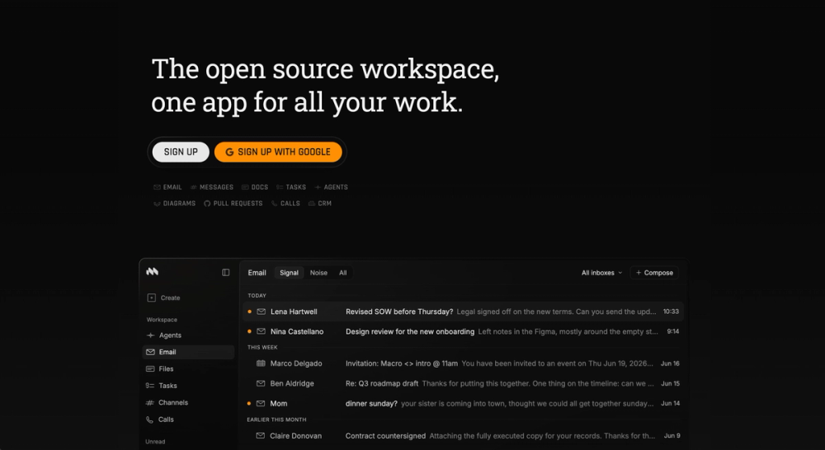Viewport: 825px width, 450px height.
Task: Select the EMAIL feature tag
Action: [x=167, y=187]
